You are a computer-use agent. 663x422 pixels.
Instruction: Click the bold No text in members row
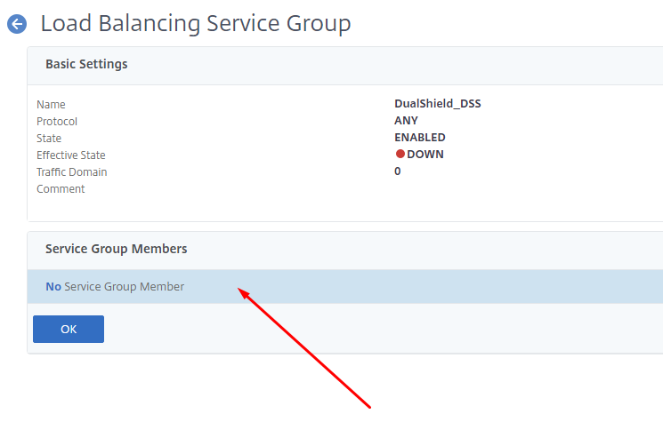coord(53,287)
